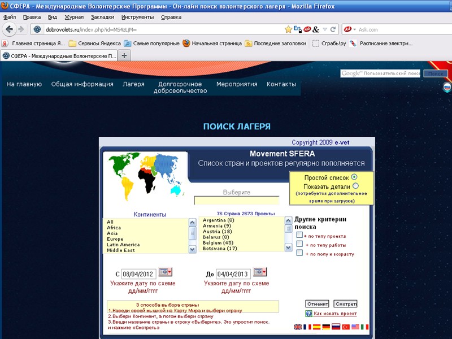This screenshot has height=339, width=452.
Task: Check the по полу и возрасту checkbox
Action: 299,253
